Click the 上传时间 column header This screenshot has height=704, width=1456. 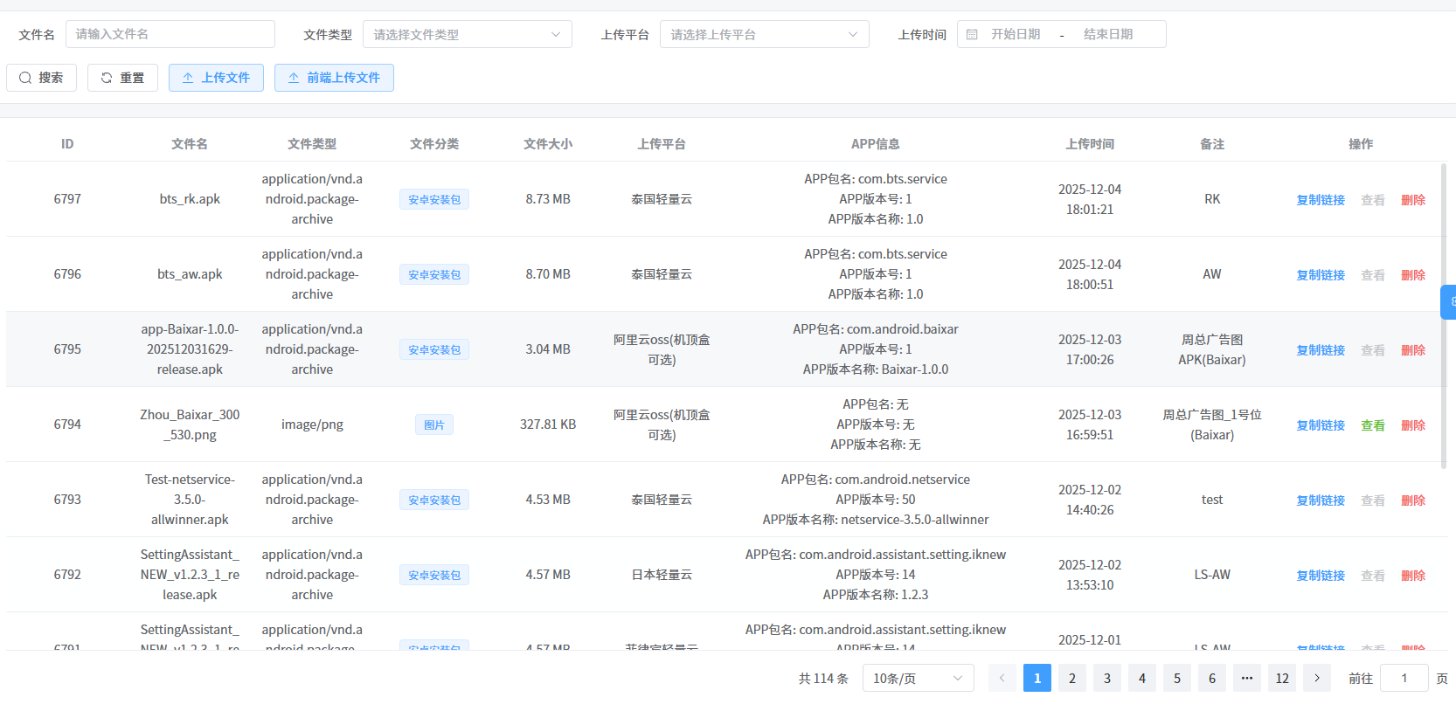pos(1090,144)
